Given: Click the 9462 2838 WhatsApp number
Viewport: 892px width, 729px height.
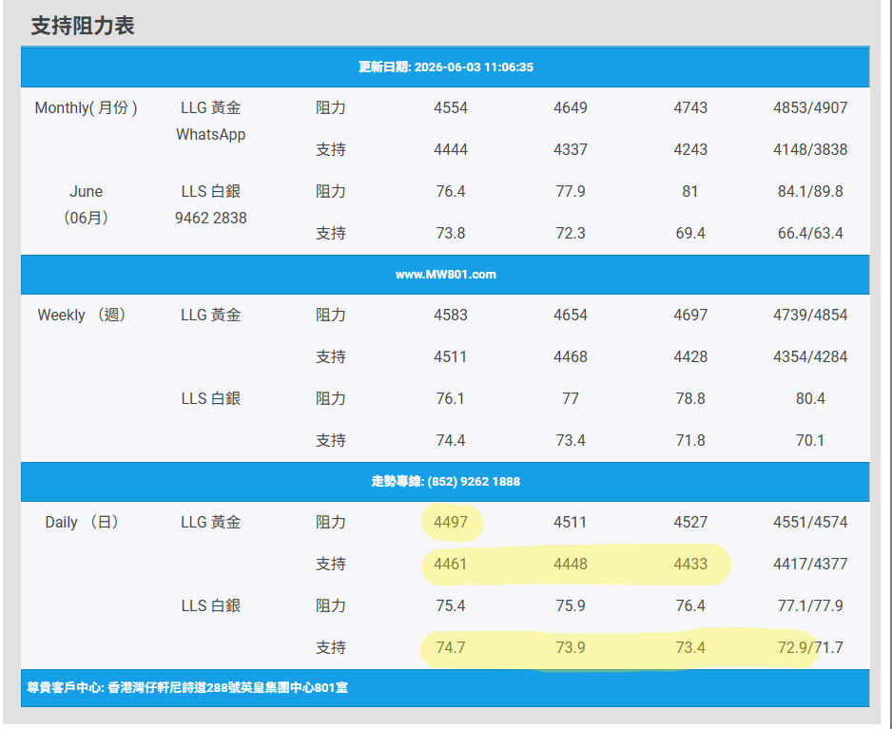Looking at the screenshot, I should [x=210, y=218].
